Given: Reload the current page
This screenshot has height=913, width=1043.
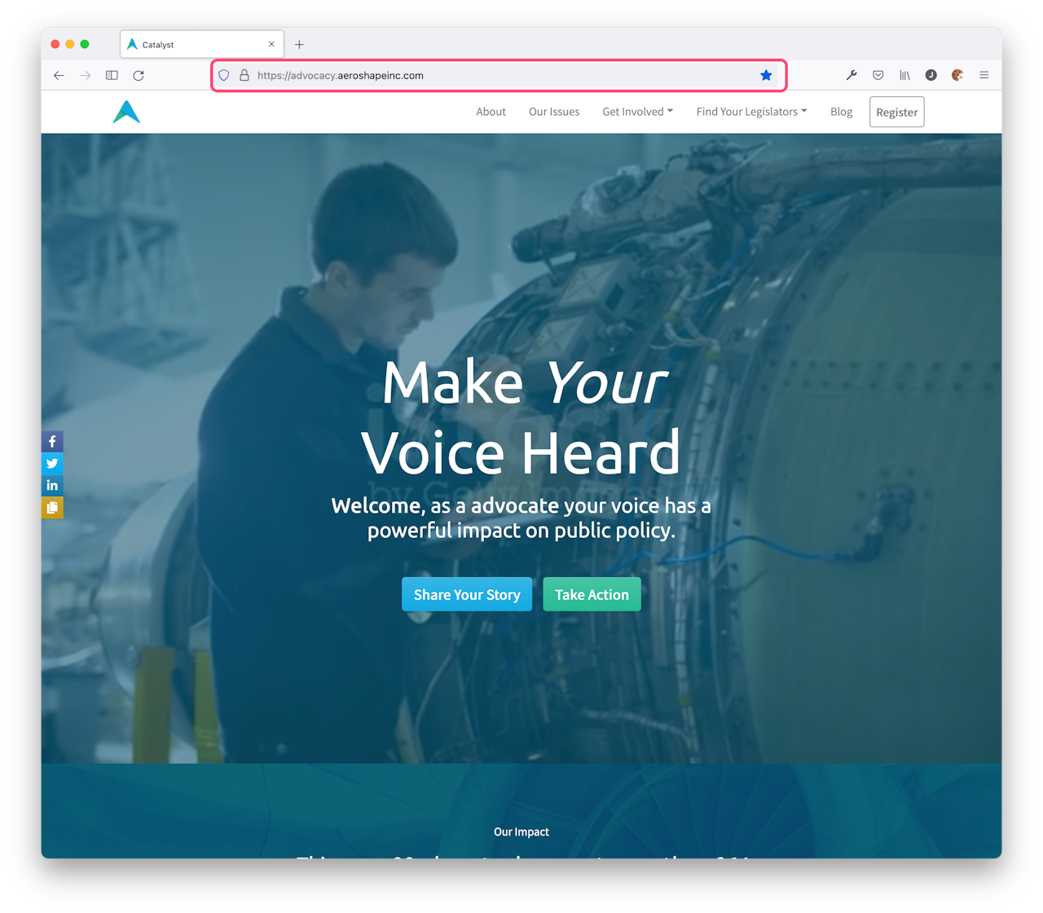Looking at the screenshot, I should click(139, 75).
